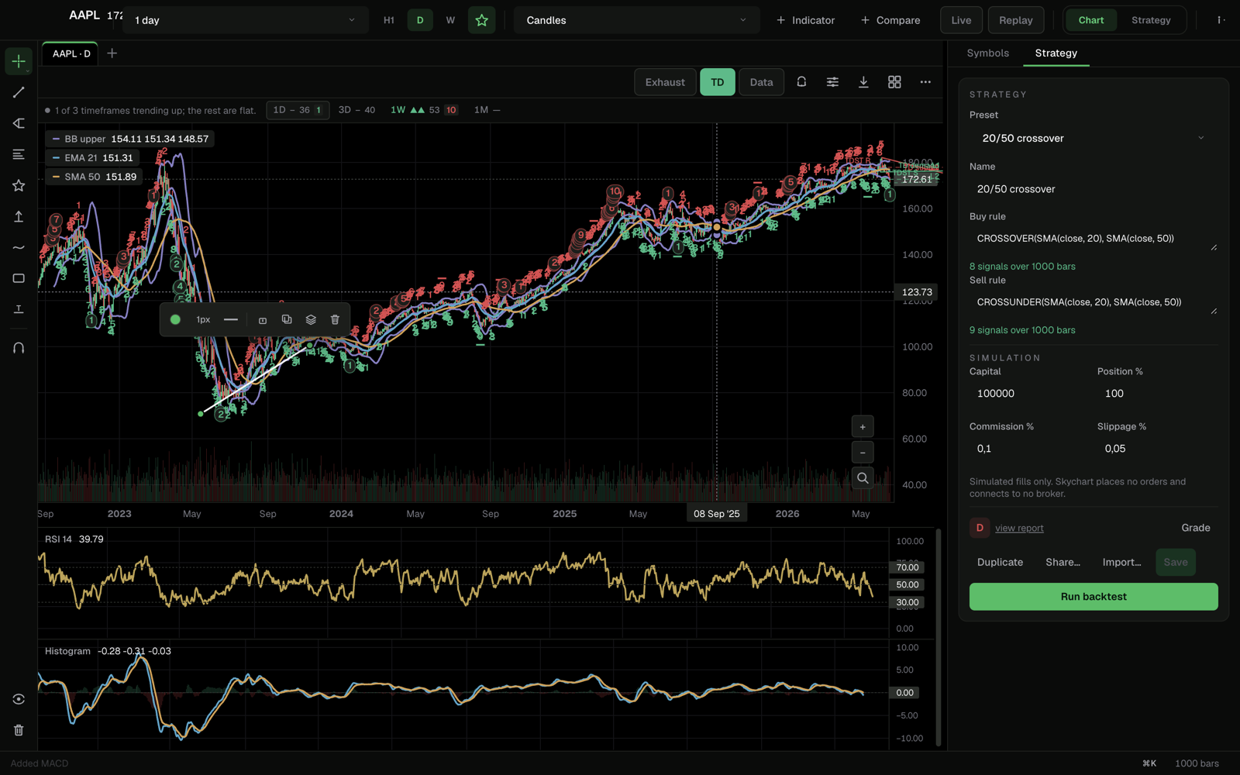
Task: Click the Duplicate strategy button
Action: 1000,562
